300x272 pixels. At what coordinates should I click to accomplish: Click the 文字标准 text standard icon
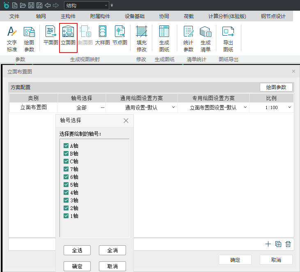pos(12,39)
